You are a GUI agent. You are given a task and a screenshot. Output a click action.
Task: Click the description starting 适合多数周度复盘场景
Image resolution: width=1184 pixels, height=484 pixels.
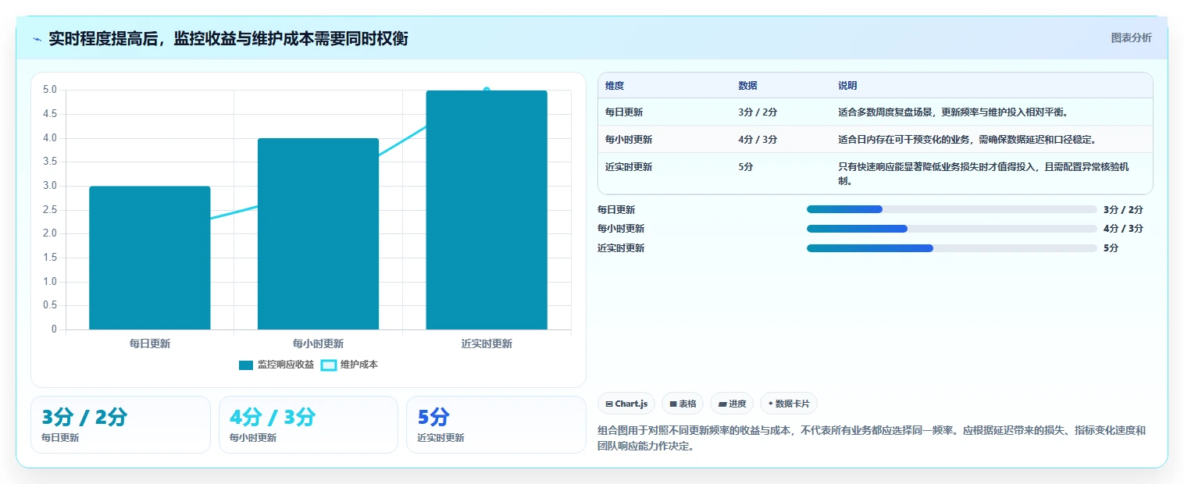click(953, 112)
